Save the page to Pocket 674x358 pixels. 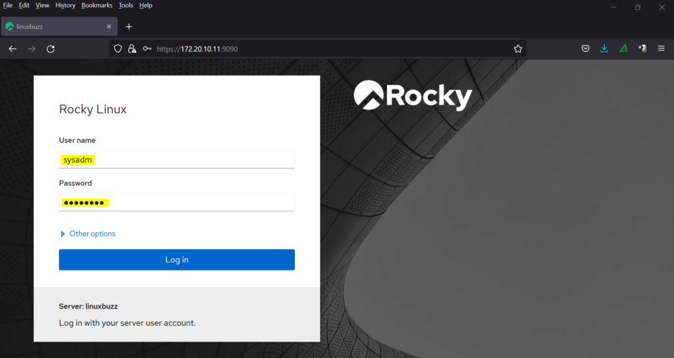[585, 49]
